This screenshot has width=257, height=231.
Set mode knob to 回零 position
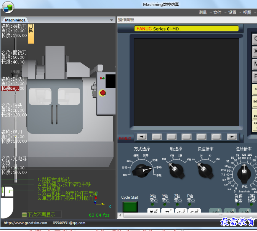[x=145, y=155]
